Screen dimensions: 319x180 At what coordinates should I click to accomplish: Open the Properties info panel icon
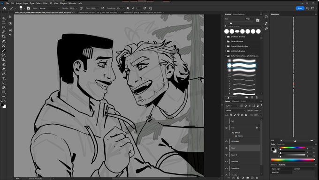[266, 17]
